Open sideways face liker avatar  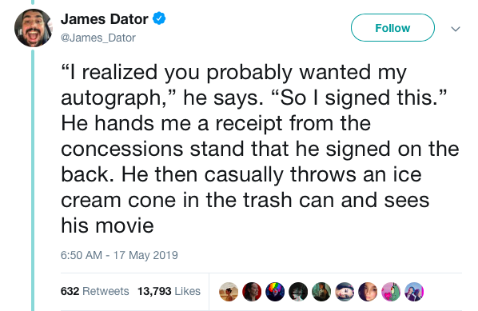345,292
